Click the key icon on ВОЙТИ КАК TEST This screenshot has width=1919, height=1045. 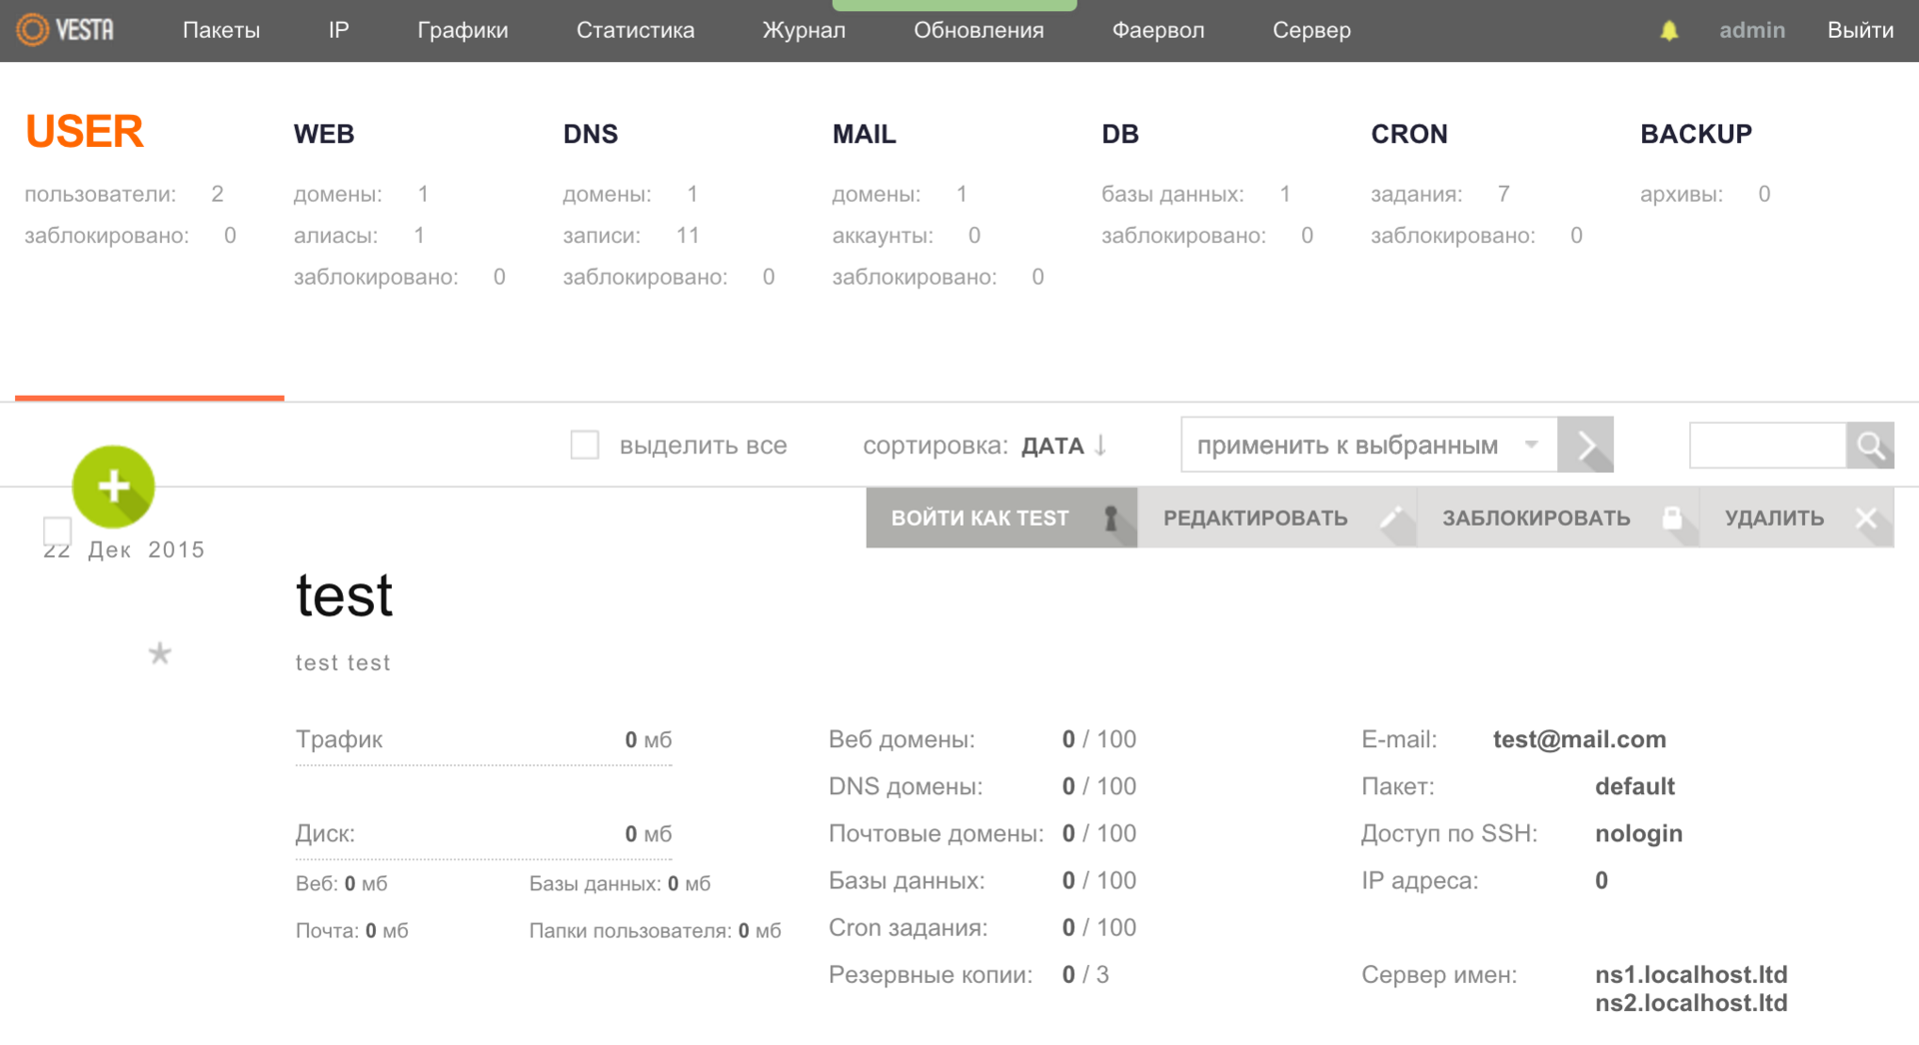point(1110,518)
